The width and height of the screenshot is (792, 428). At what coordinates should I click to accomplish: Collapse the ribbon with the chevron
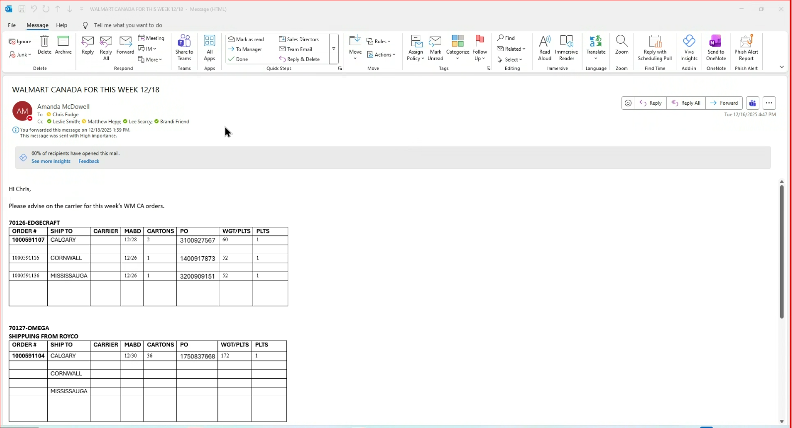[782, 67]
